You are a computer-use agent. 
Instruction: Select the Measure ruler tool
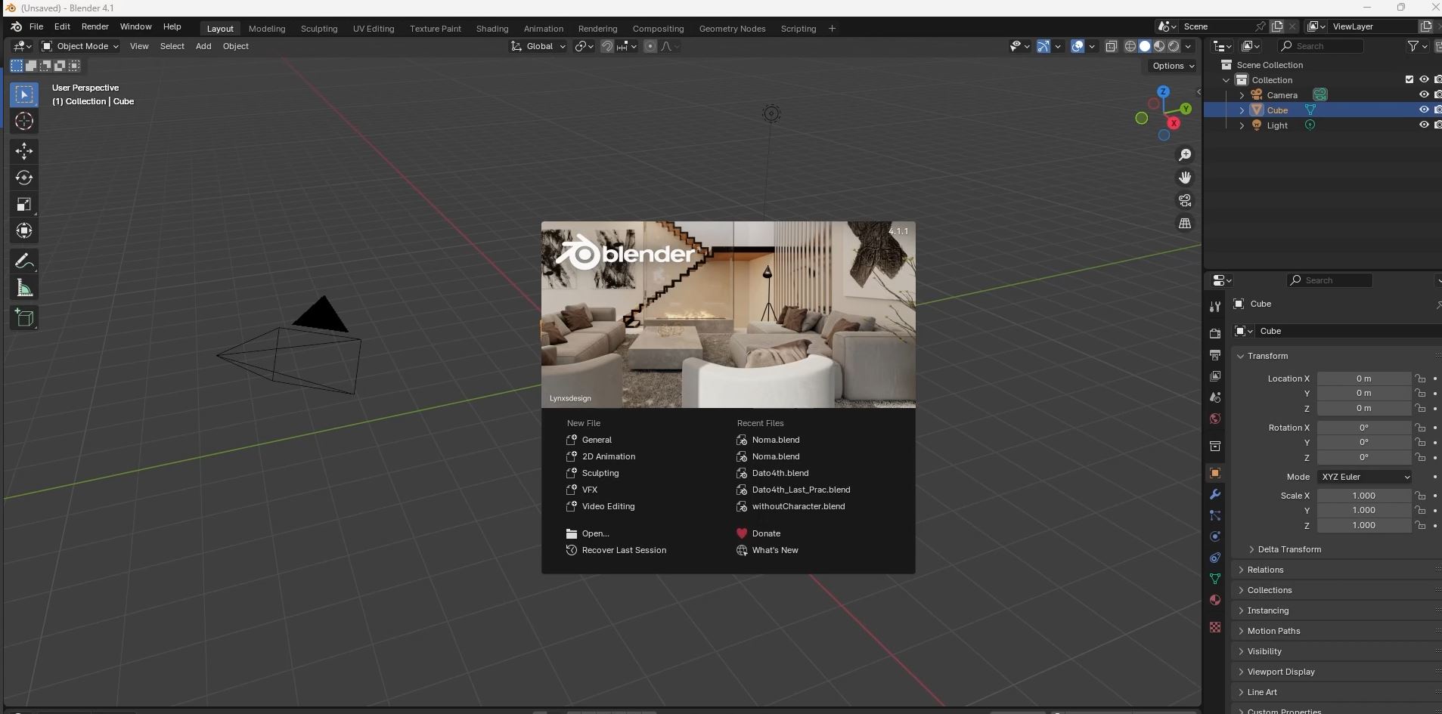[x=24, y=288]
